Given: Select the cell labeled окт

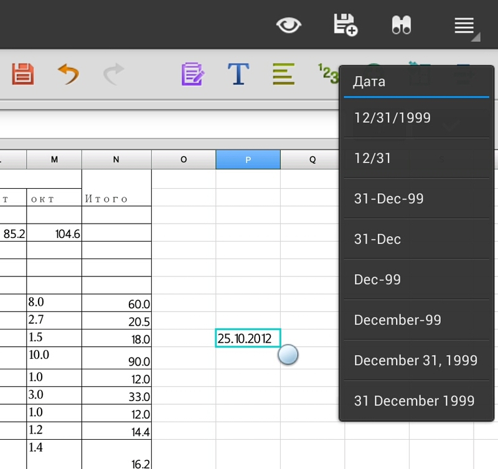Looking at the screenshot, I should click(54, 197).
